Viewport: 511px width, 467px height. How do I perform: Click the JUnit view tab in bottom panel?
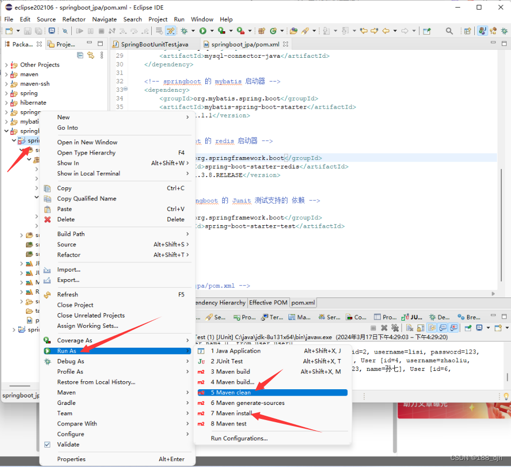412,317
